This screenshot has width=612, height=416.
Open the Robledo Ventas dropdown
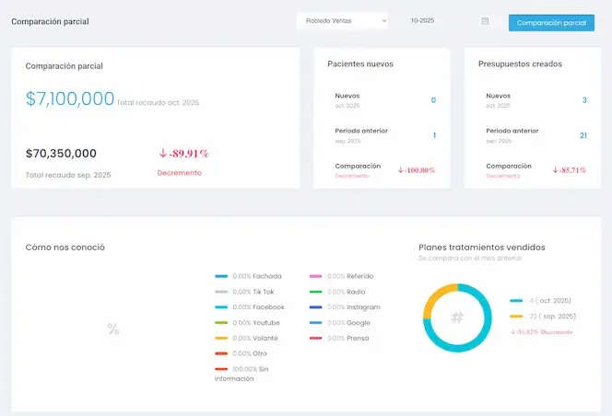click(x=342, y=21)
